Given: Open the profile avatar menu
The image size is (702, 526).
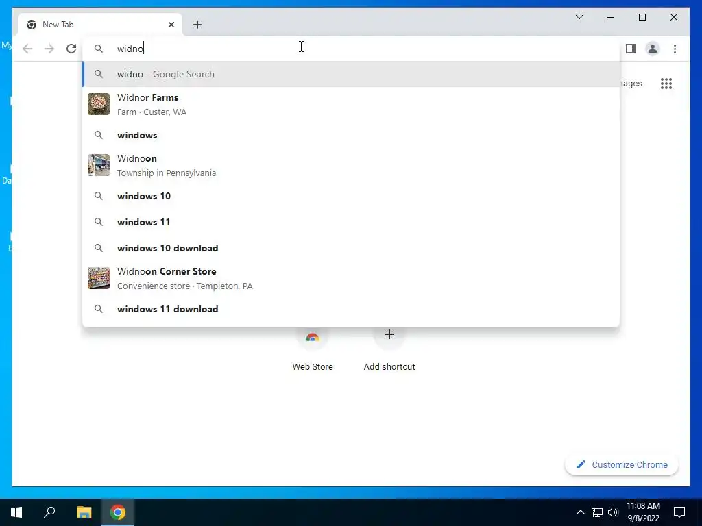Looking at the screenshot, I should [x=653, y=49].
